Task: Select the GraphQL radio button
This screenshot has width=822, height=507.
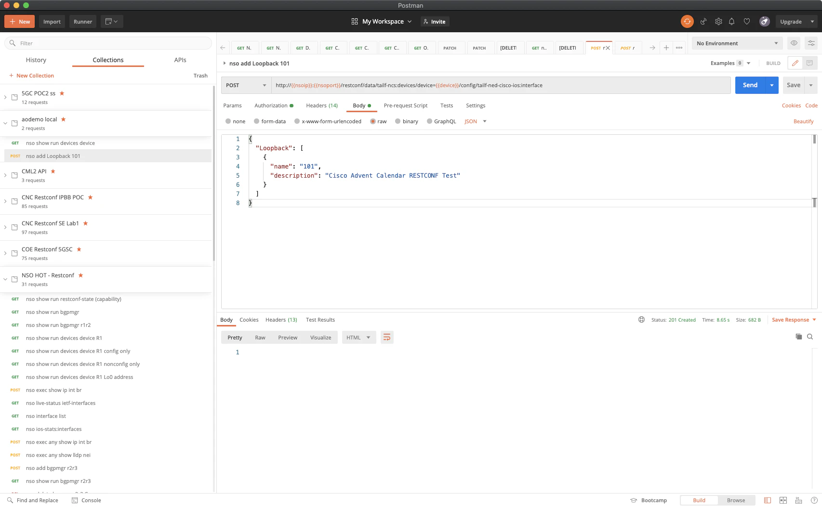Action: click(x=429, y=121)
